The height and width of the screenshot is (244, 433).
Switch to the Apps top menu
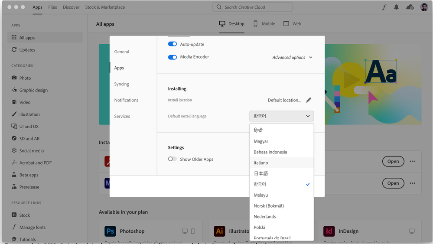point(37,7)
